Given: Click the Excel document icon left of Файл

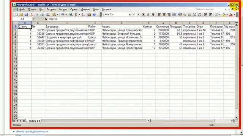Looking at the screenshot, I should [16, 9].
